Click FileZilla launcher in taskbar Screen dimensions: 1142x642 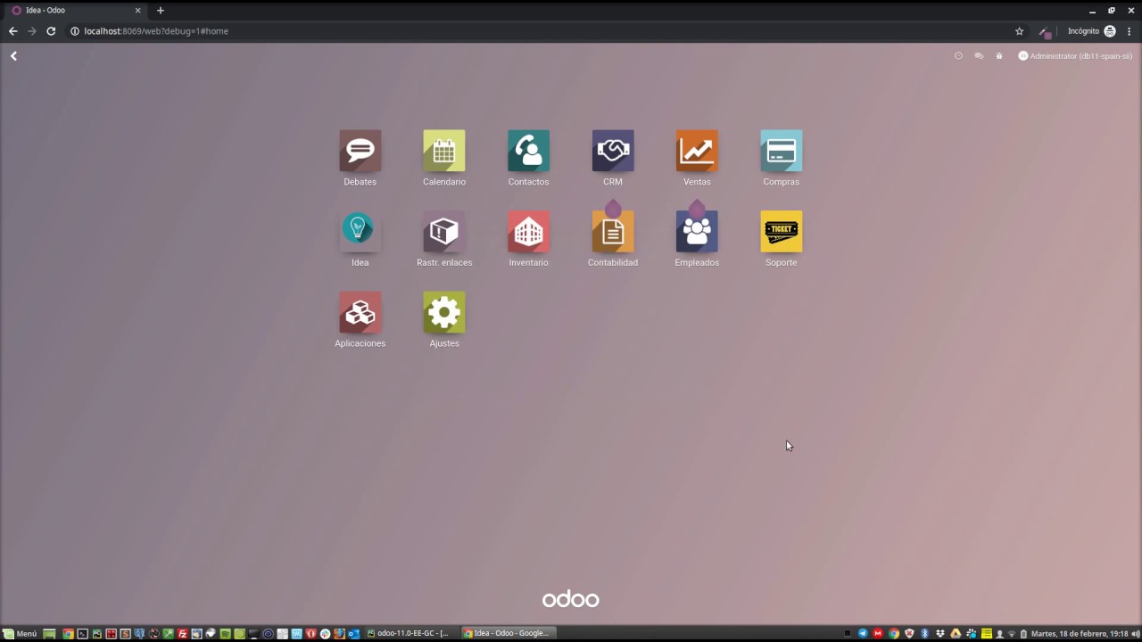tap(182, 634)
